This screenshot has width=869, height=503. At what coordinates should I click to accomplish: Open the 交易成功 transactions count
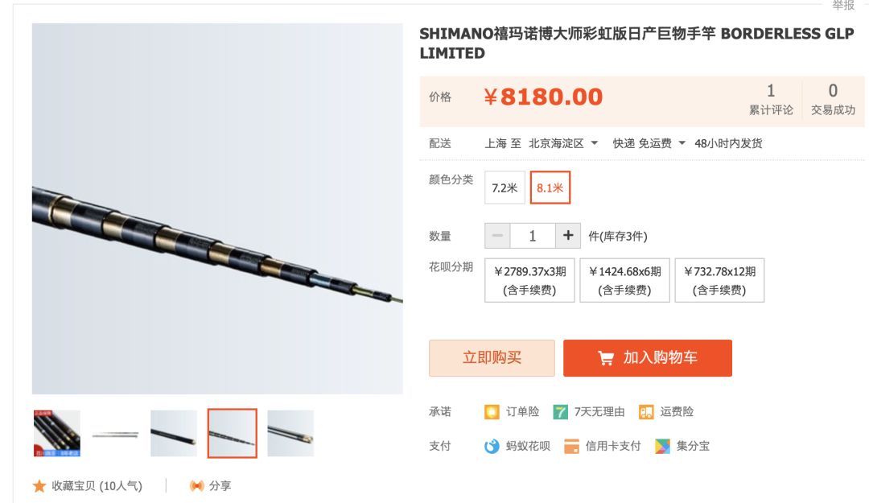pos(833,99)
